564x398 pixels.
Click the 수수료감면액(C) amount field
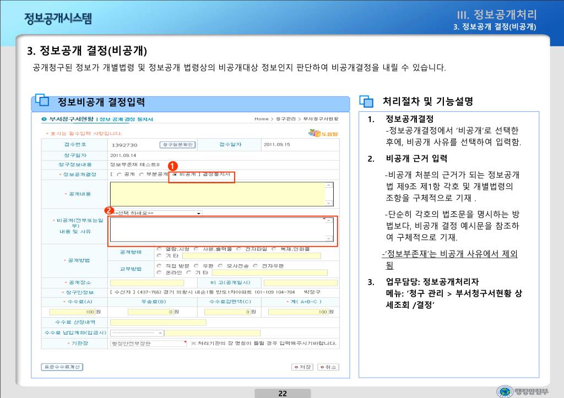coord(227,312)
